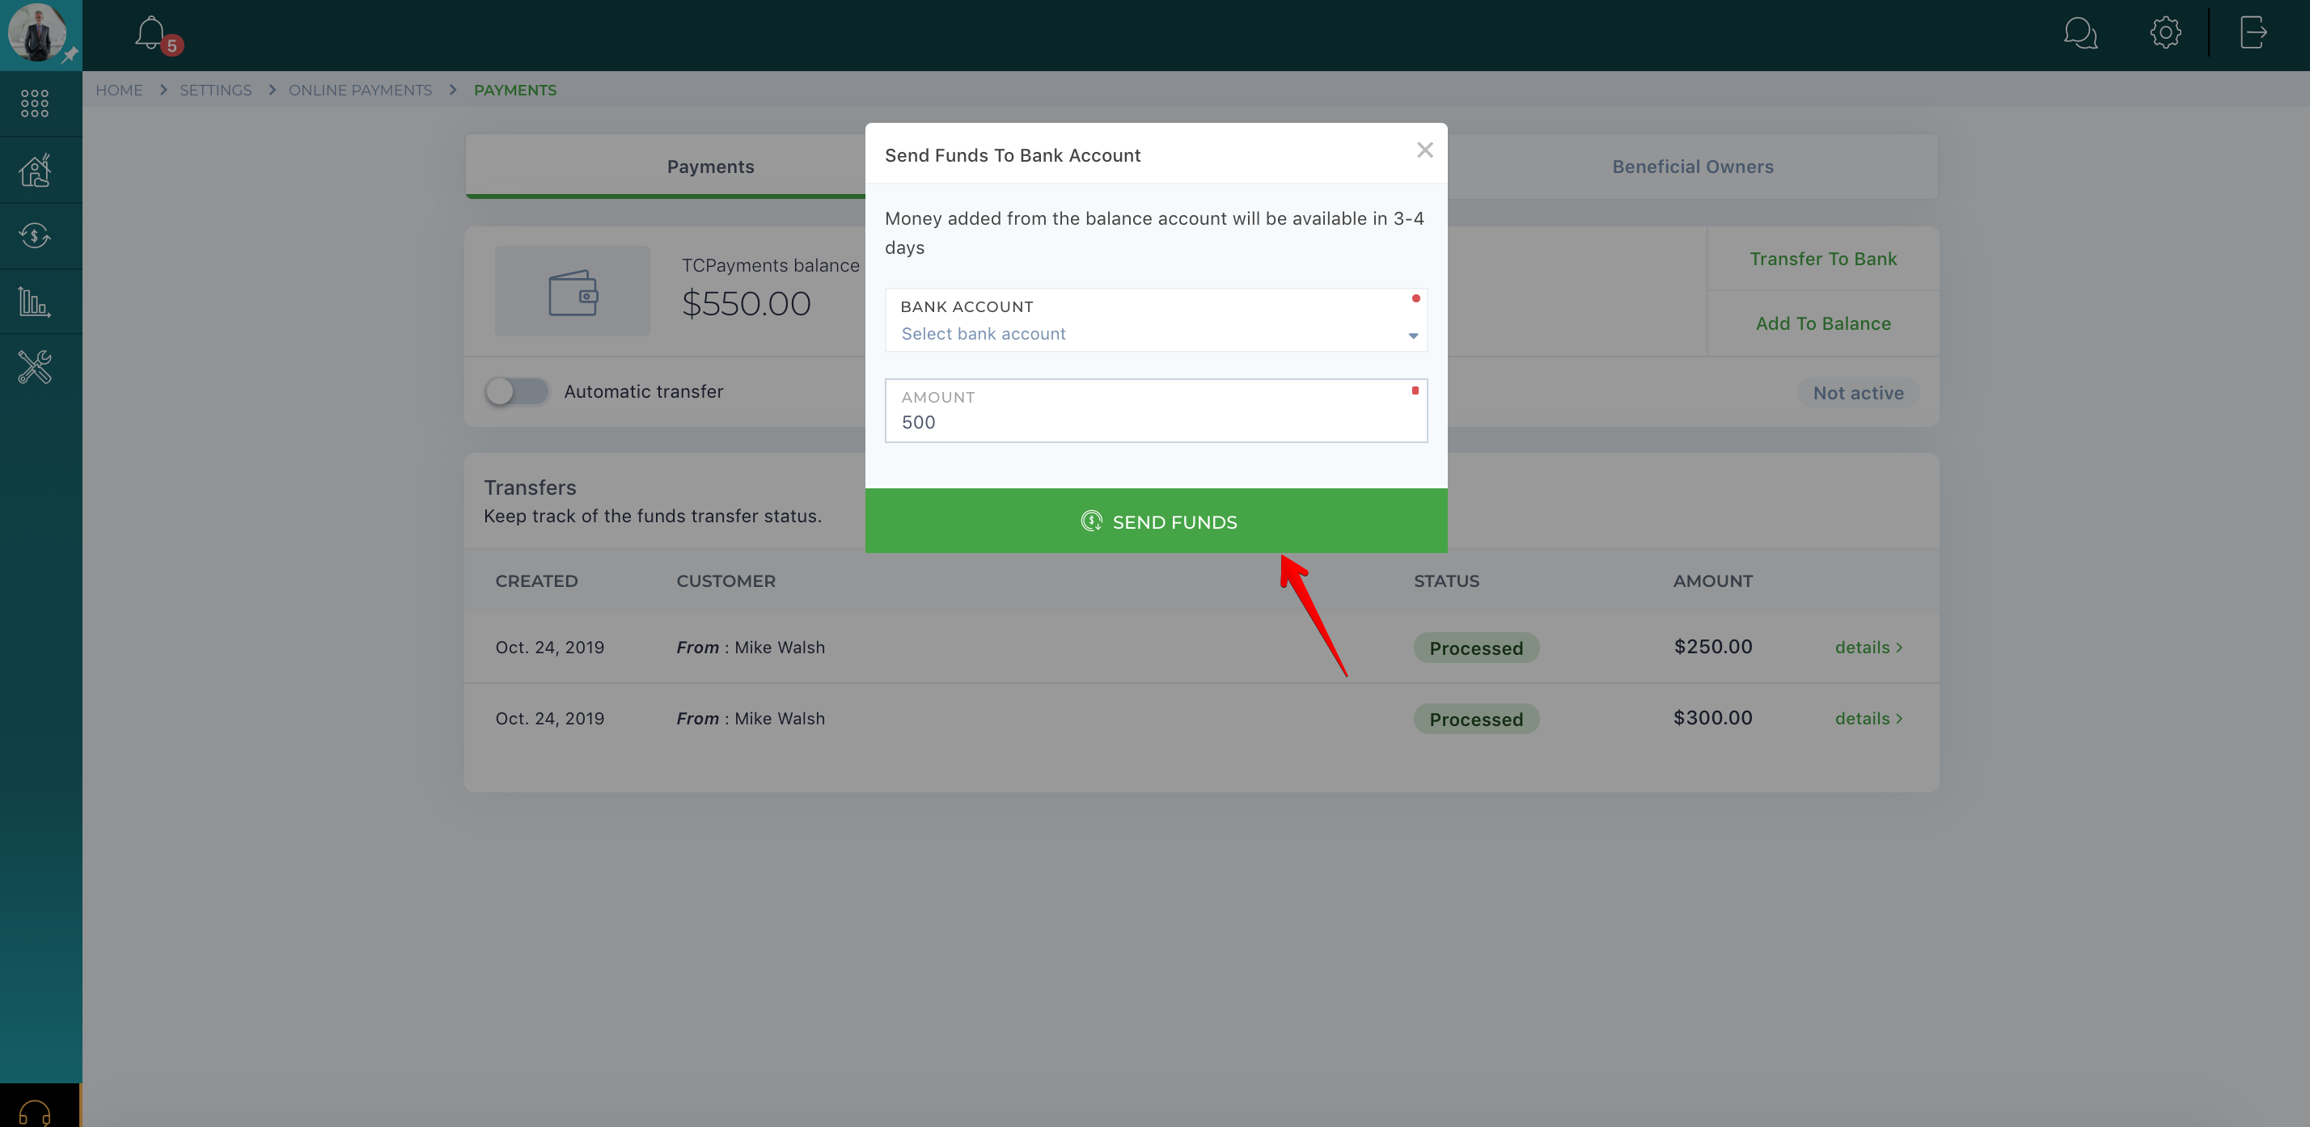Toggle the Automatic transfer switch
Screen dimensions: 2310x1127
[516, 392]
